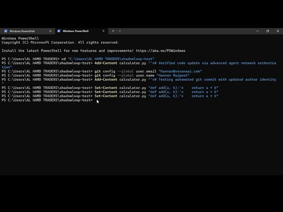This screenshot has height=212, width=283.
Task: Click the third Set-Content calculator.py command
Action: coord(110,96)
